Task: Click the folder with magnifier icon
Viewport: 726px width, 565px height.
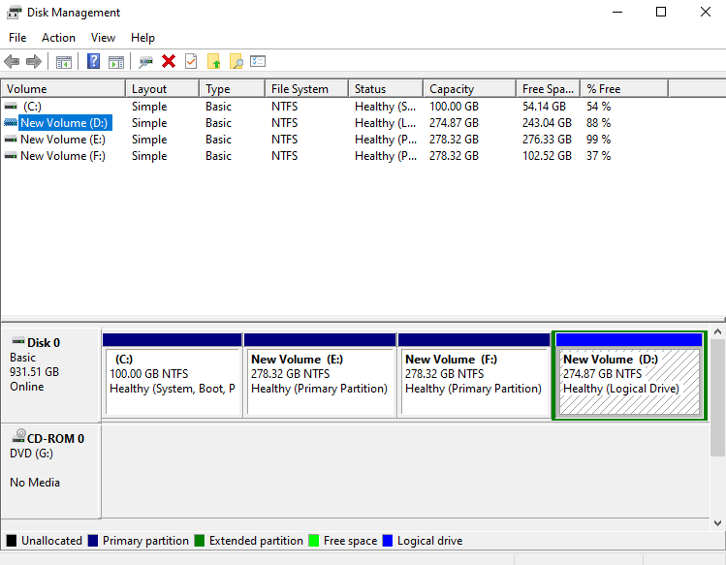Action: [x=237, y=61]
